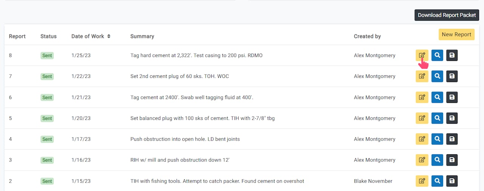
Task: Save report 6 with disk icon
Action: (452, 97)
